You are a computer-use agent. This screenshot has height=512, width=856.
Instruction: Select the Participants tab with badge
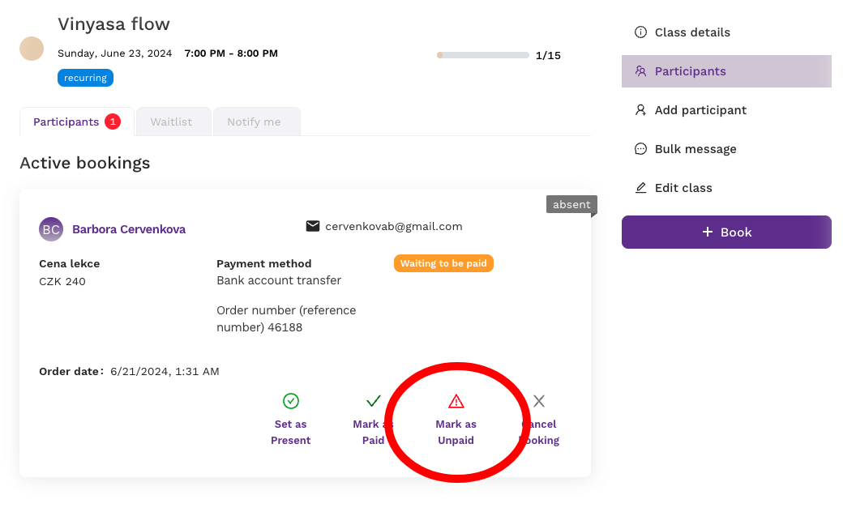77,122
